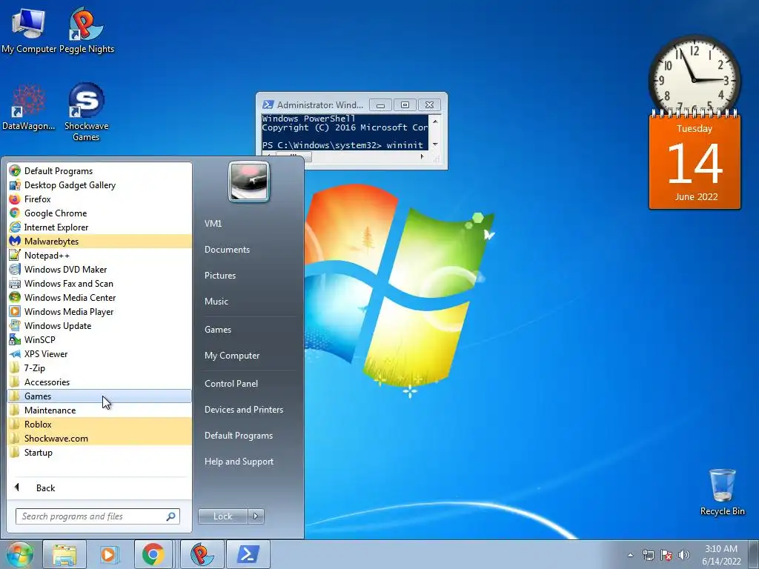
Task: Expand the Roblox folder
Action: click(x=99, y=424)
